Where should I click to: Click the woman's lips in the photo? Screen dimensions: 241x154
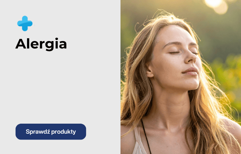[x=190, y=71]
